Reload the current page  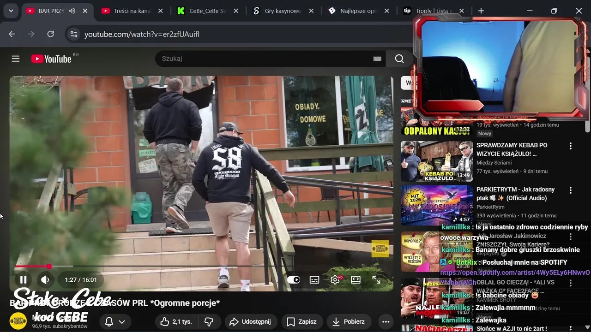coord(50,34)
